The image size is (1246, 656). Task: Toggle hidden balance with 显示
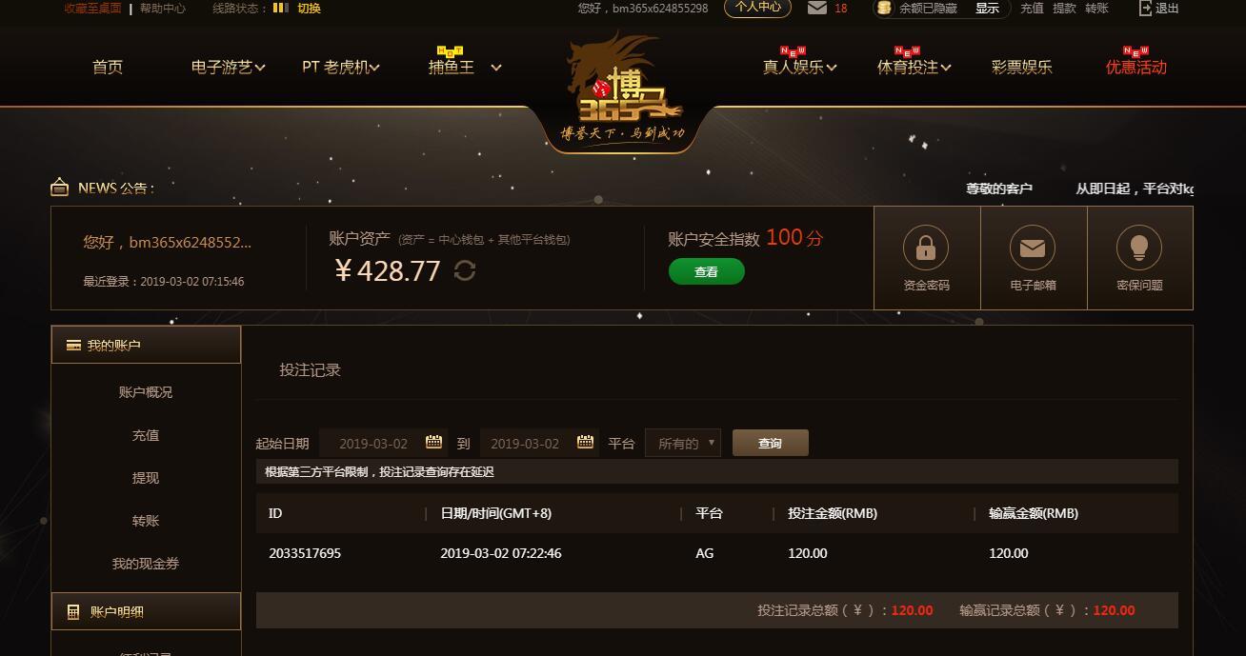(x=987, y=8)
